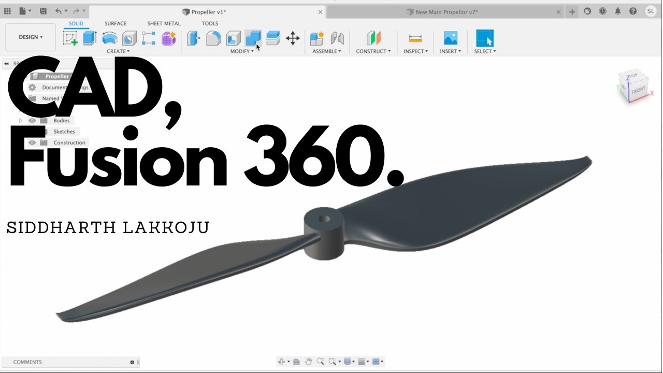Click the ViewCube FRONT face
This screenshot has height=373, width=663.
638,91
